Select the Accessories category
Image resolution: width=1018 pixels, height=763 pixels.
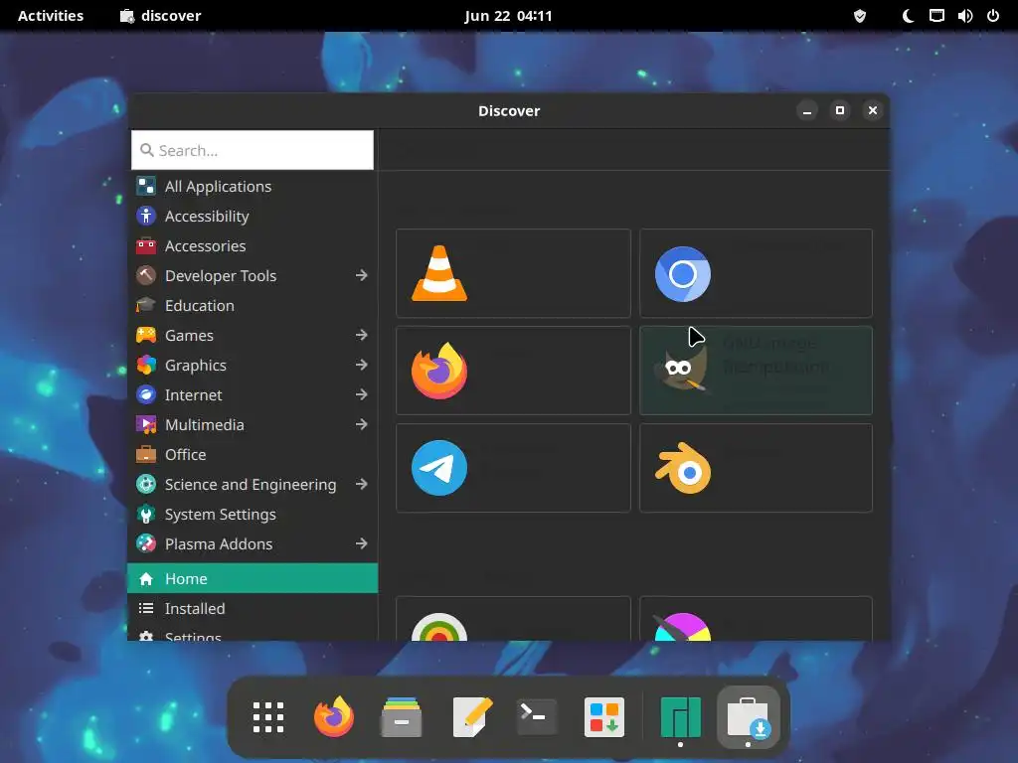pos(254,246)
